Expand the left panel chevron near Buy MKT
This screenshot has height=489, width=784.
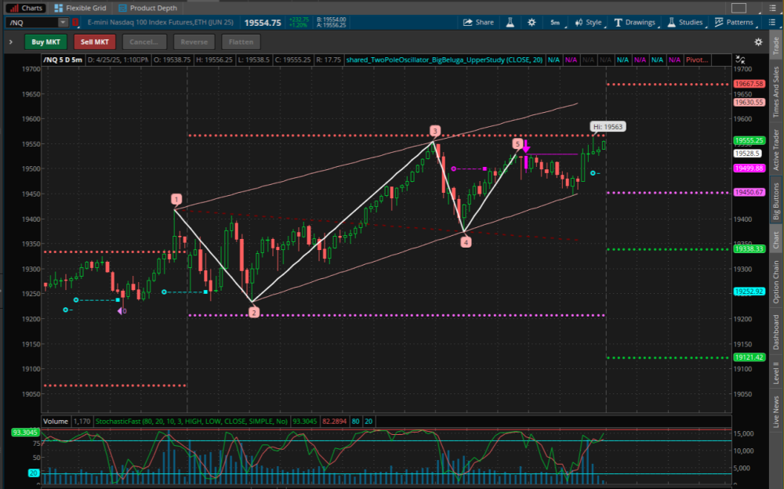11,42
